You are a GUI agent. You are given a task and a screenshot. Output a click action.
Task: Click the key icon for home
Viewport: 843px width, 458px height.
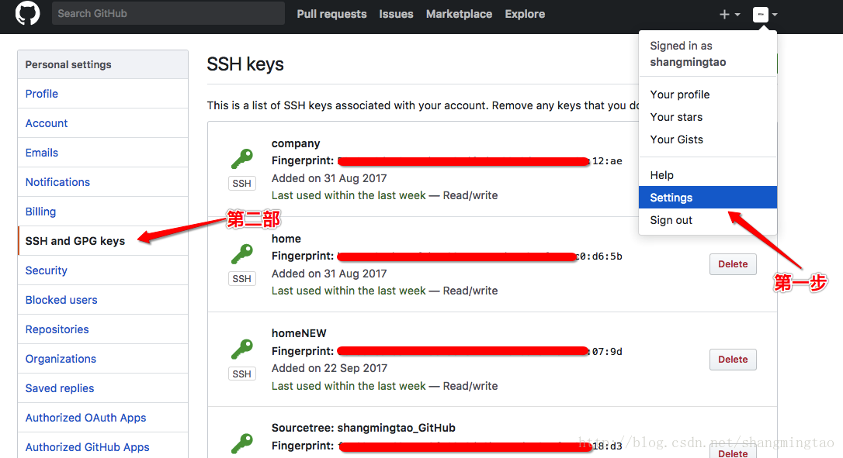[242, 254]
